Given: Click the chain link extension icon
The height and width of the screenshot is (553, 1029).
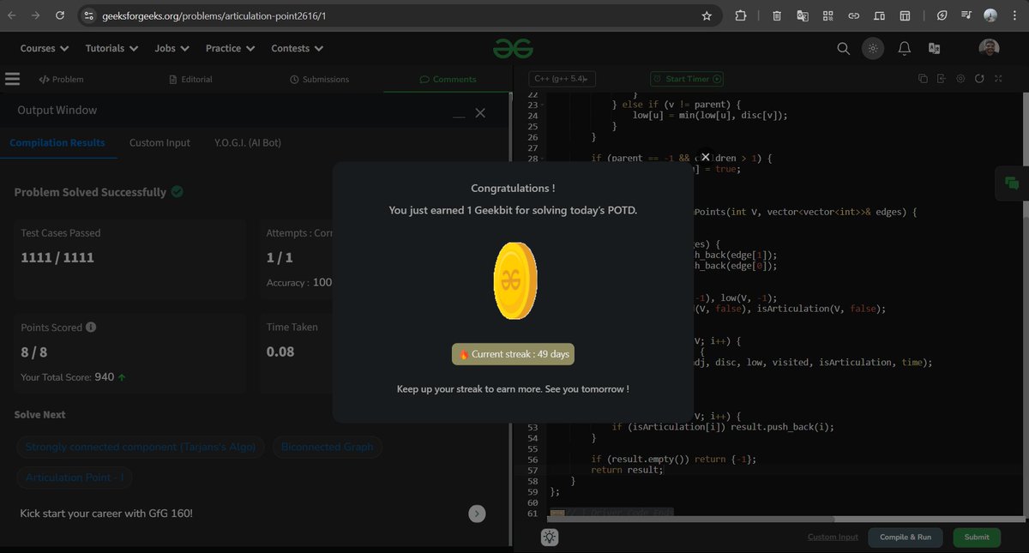Looking at the screenshot, I should coord(853,15).
